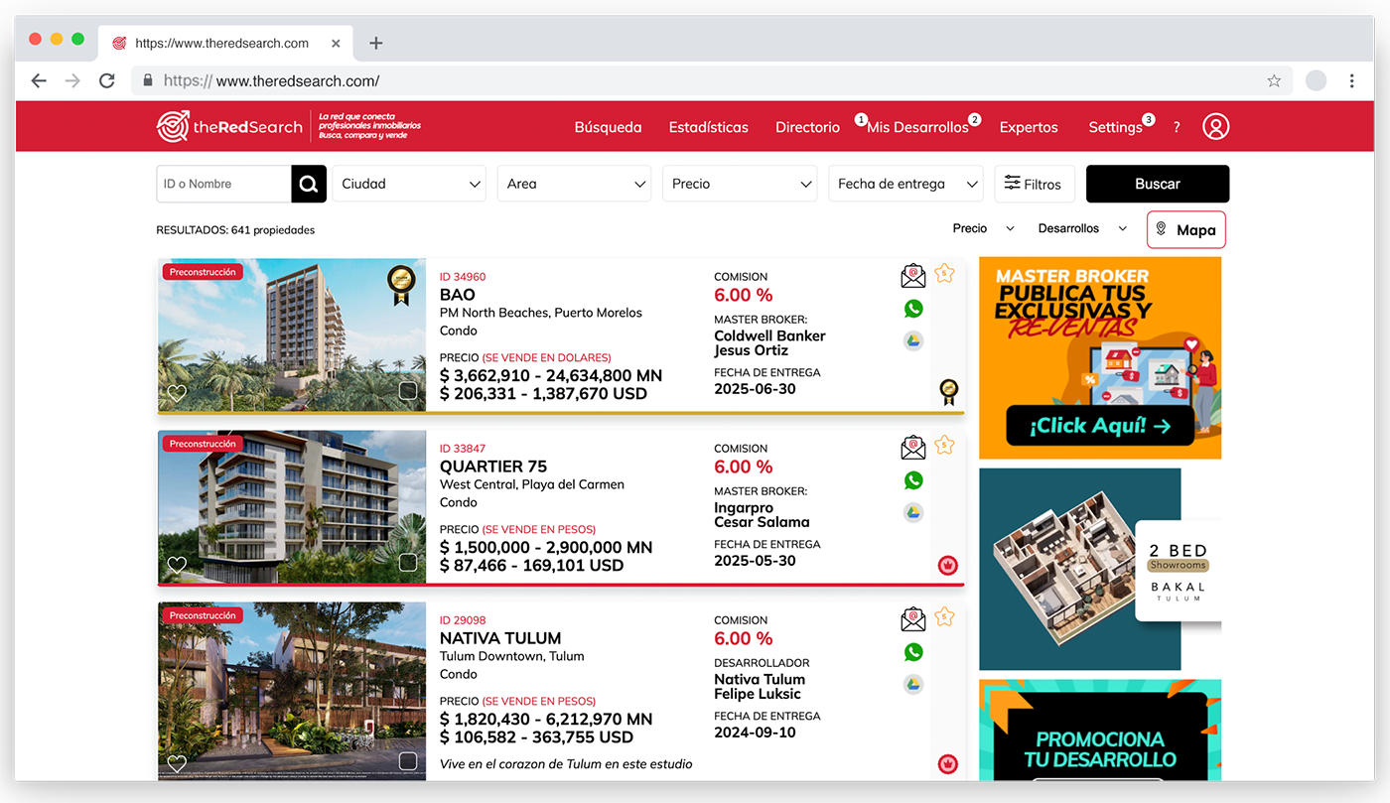
Task: Send email for QUARTIER 75 listing
Action: (913, 449)
